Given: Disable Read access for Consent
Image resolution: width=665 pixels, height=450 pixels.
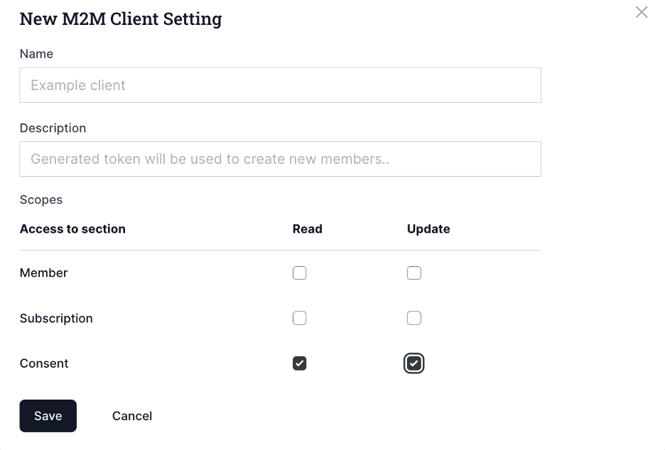Looking at the screenshot, I should [299, 363].
